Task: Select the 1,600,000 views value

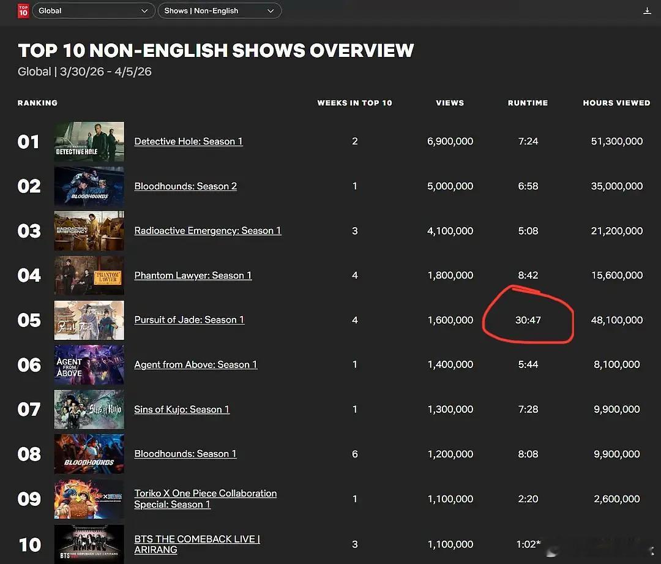Action: (x=450, y=320)
